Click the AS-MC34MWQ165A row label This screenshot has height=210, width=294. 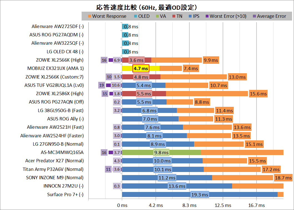click(x=62, y=152)
